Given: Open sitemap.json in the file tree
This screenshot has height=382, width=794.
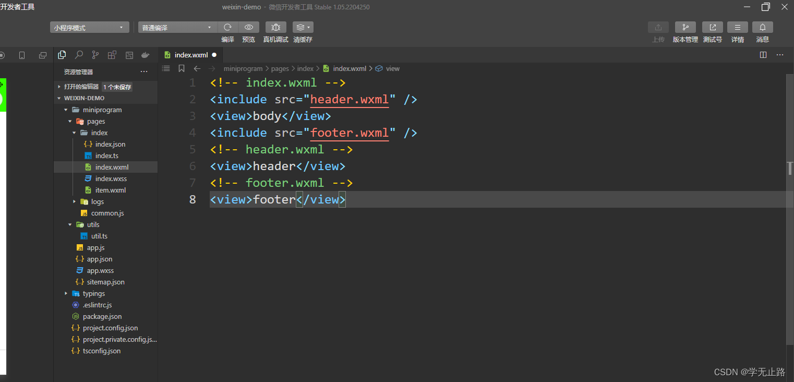Looking at the screenshot, I should (105, 282).
